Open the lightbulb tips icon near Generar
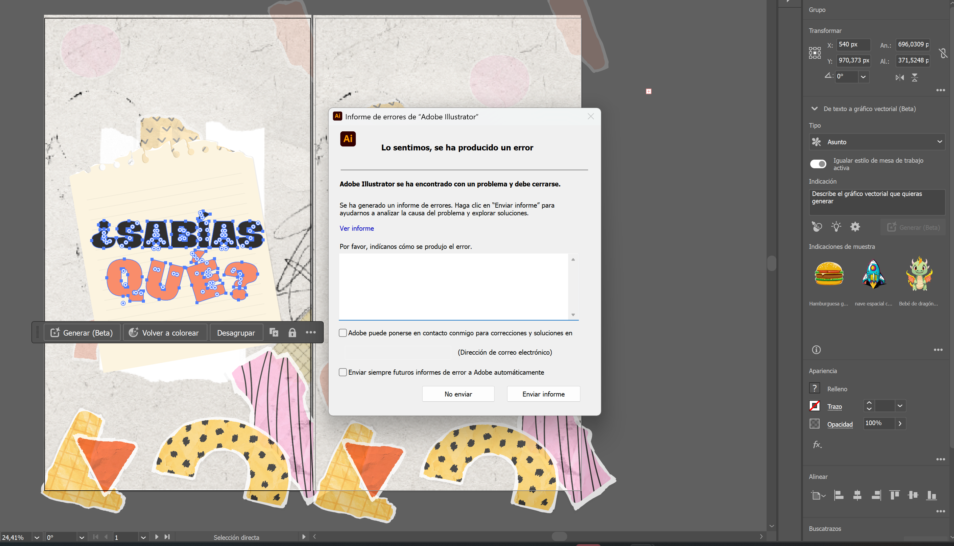 click(x=836, y=227)
